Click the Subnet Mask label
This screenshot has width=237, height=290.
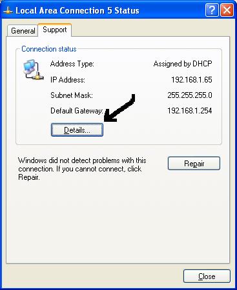(x=72, y=95)
